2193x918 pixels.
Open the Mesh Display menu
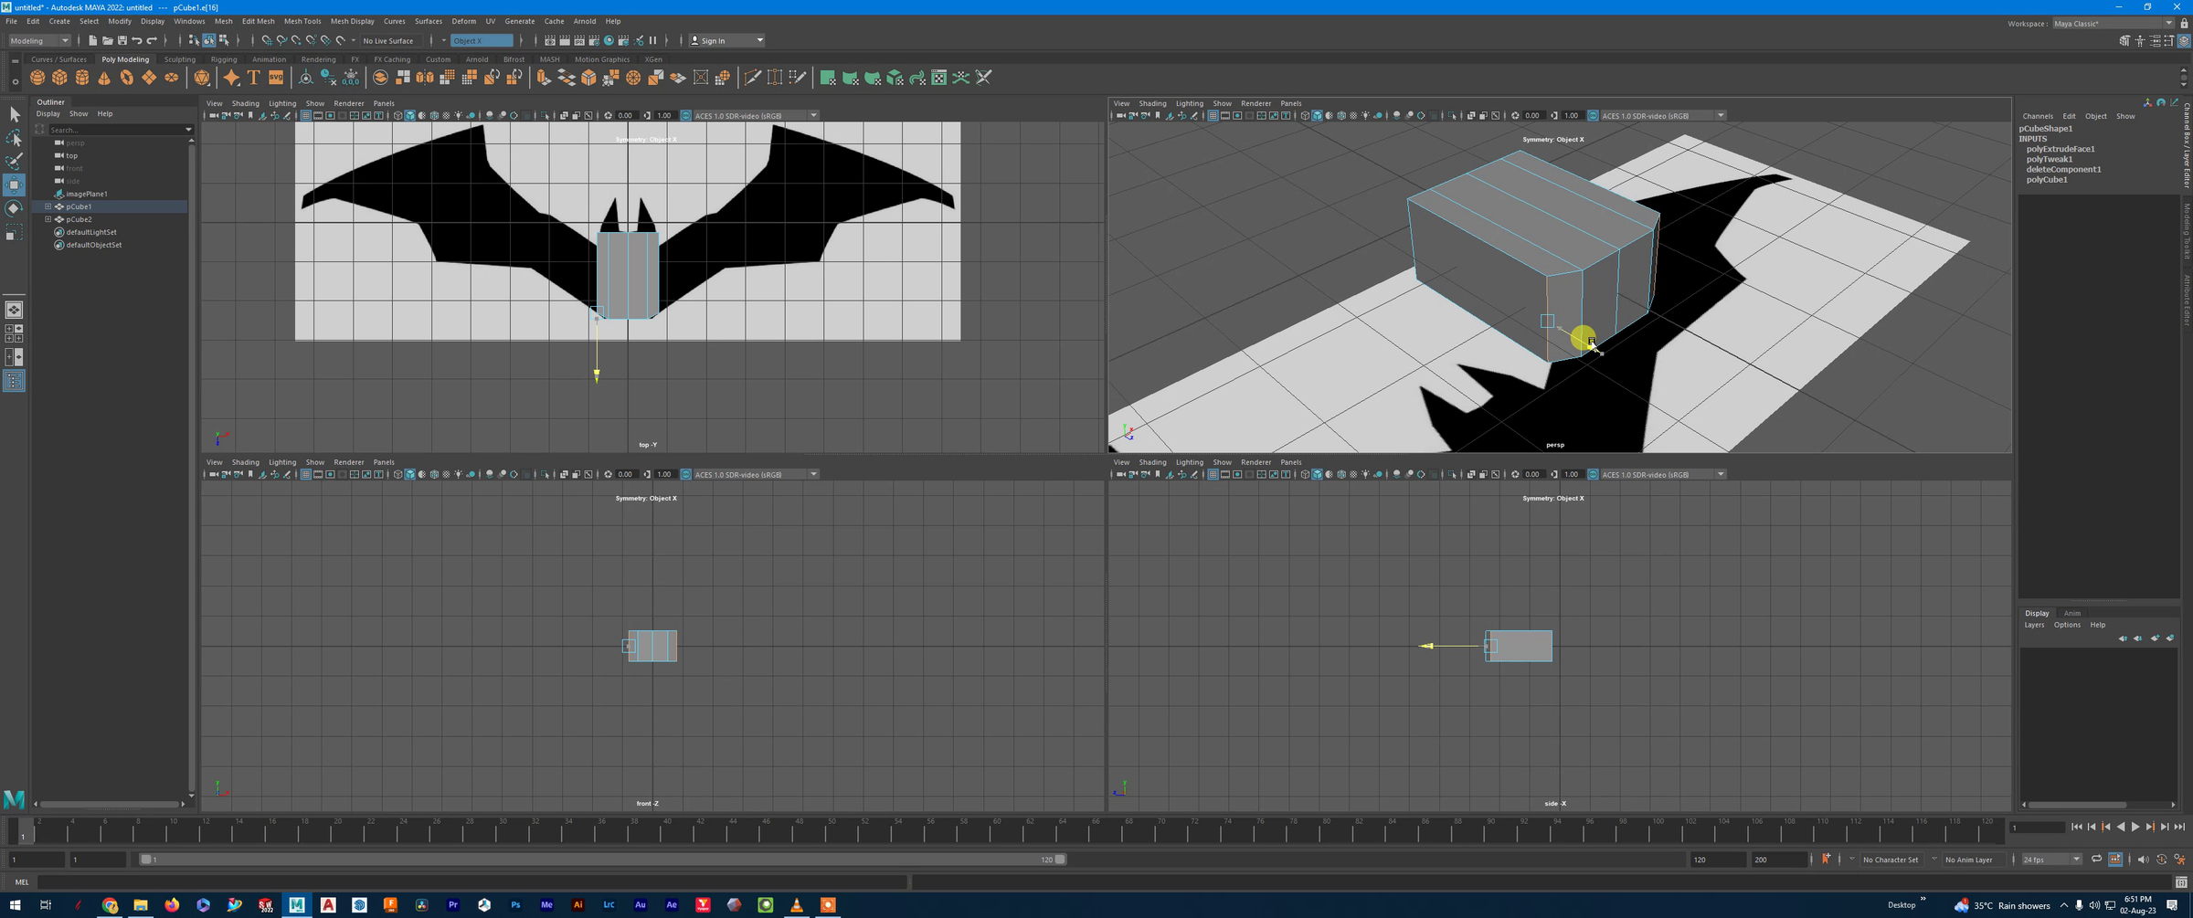point(352,21)
